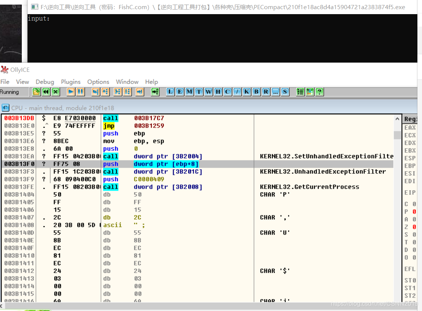Click the horizontal scrollbar left arrow
The width and height of the screenshot is (422, 311).
coord(2,306)
